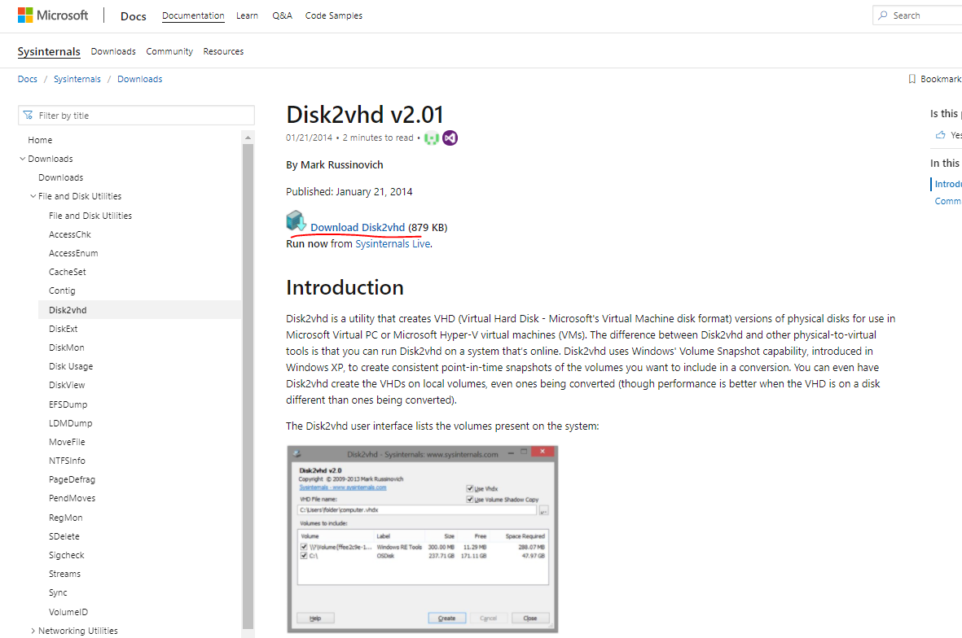Select AccessChk in the sidebar
This screenshot has width=962, height=638.
click(x=70, y=234)
